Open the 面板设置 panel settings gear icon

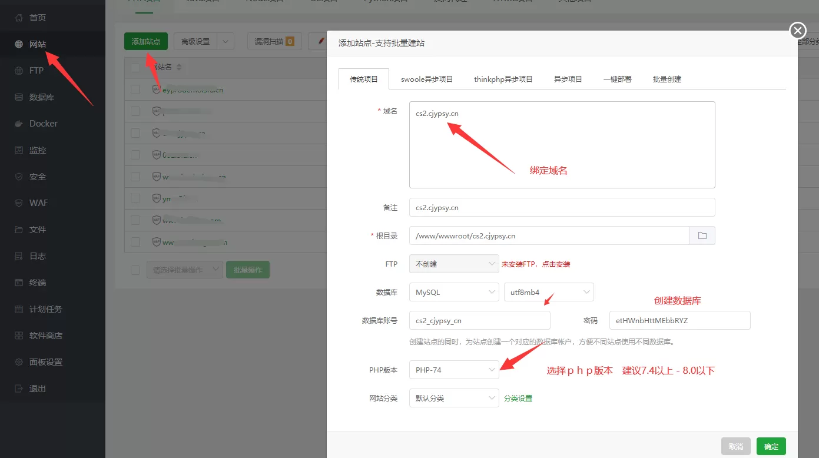pyautogui.click(x=19, y=362)
